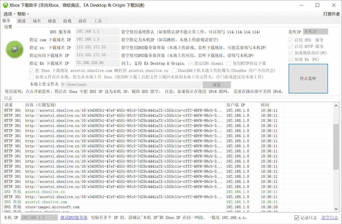This screenshot has width=342, height=224.
Task: Click the 清空日志 link
Action: 330,218
